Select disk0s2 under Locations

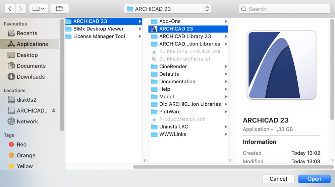(30, 100)
